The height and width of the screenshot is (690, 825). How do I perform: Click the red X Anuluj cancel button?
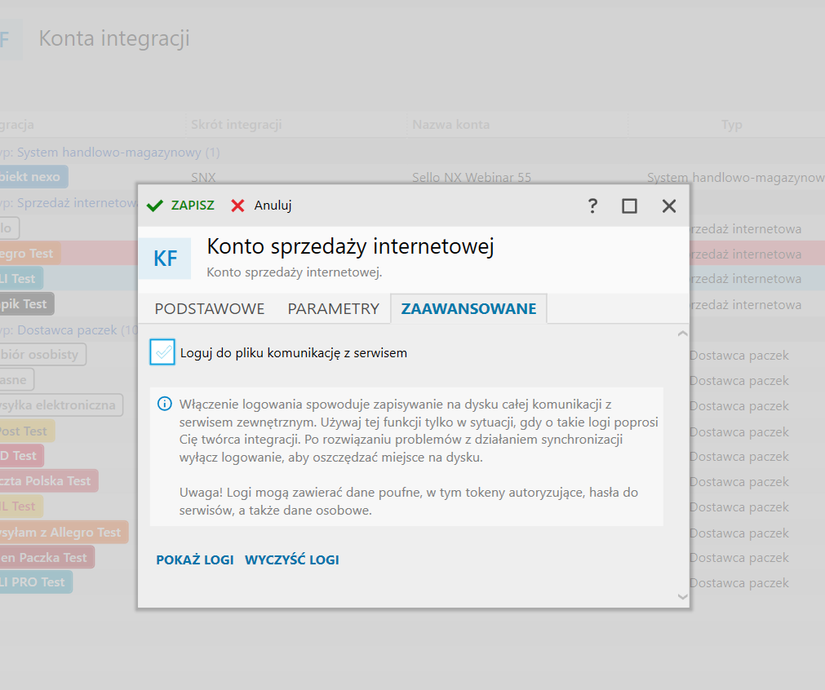click(x=261, y=206)
